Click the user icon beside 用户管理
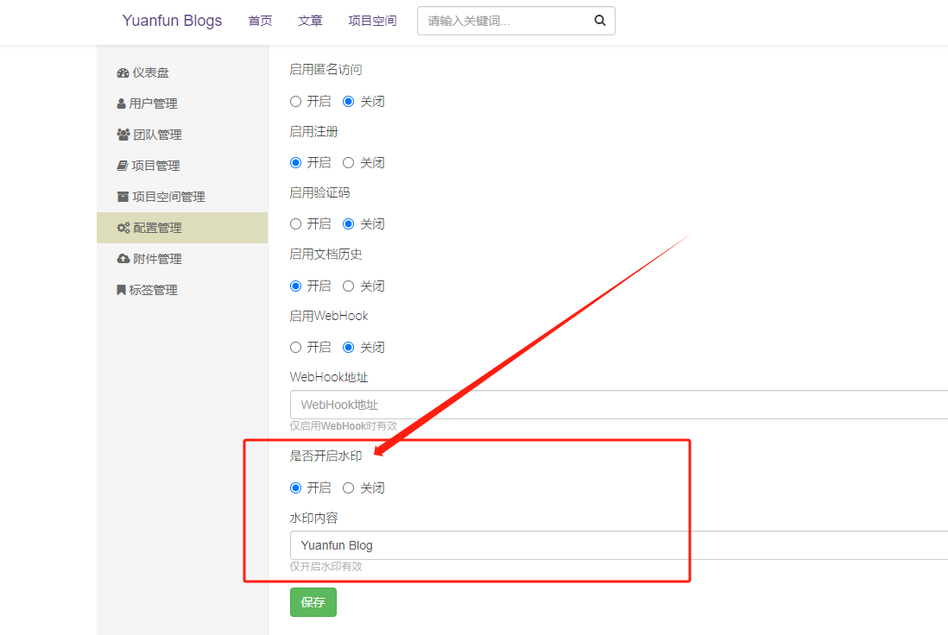Screen dimensions: 948x635 point(121,104)
